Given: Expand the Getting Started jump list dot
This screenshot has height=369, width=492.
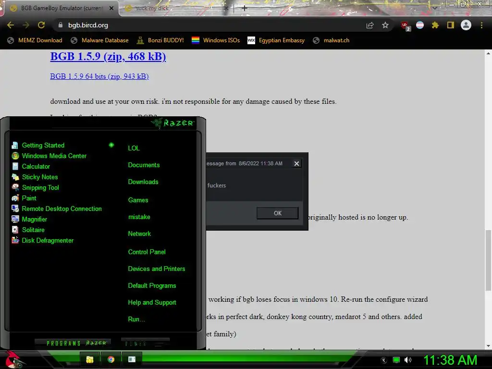Looking at the screenshot, I should [x=111, y=145].
